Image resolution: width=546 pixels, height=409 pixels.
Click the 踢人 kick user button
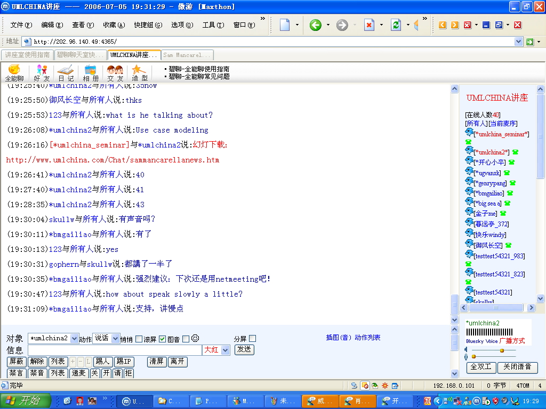point(103,362)
